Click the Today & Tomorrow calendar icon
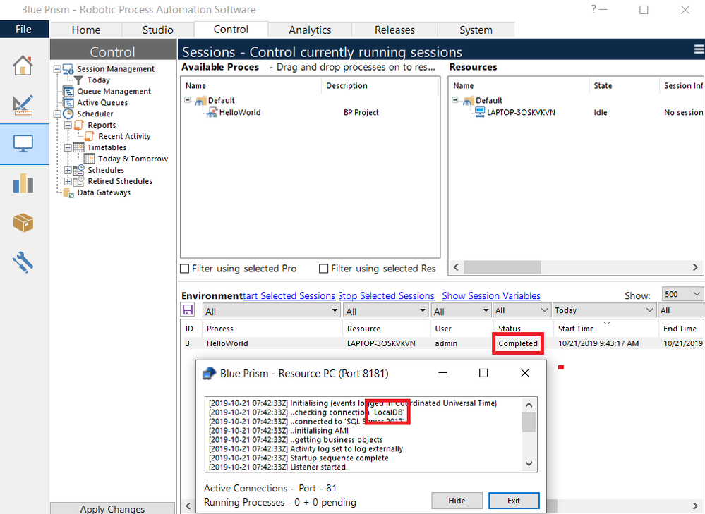705x514 pixels. click(90, 159)
